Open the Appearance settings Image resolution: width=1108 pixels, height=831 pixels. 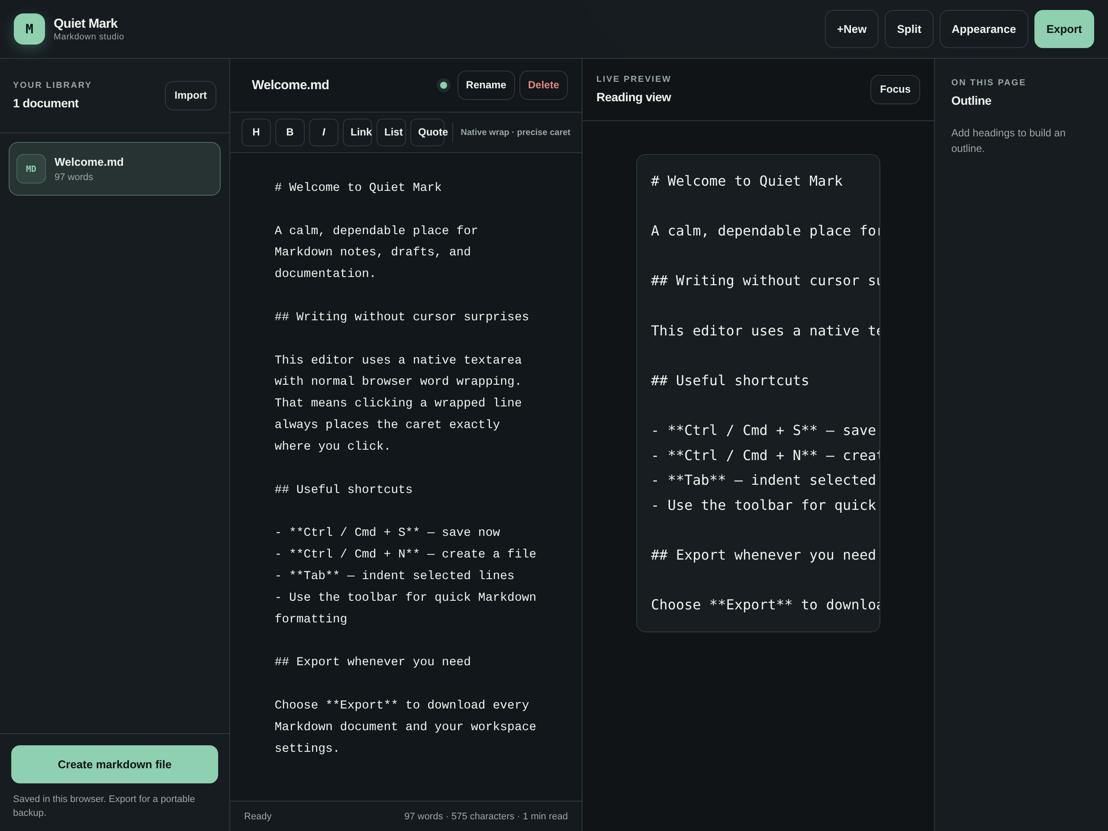983,29
